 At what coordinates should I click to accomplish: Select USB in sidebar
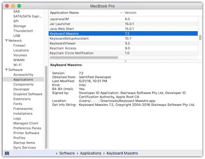(17, 36)
